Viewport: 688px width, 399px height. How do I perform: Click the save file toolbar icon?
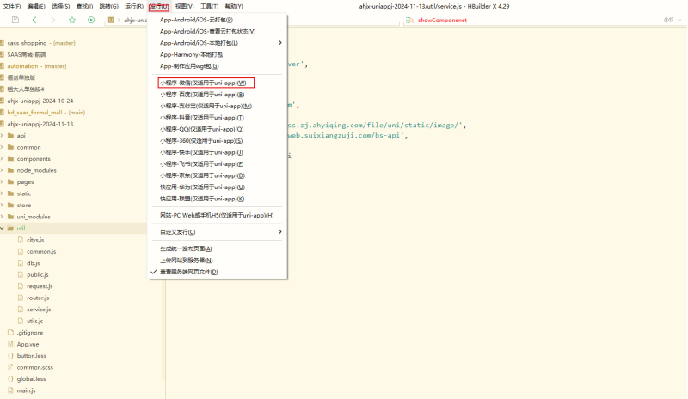(x=15, y=20)
